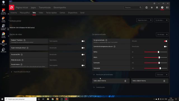The width and height of the screenshot is (179, 101).
Task: Click the Windows Start button
Action: click(x=2, y=99)
